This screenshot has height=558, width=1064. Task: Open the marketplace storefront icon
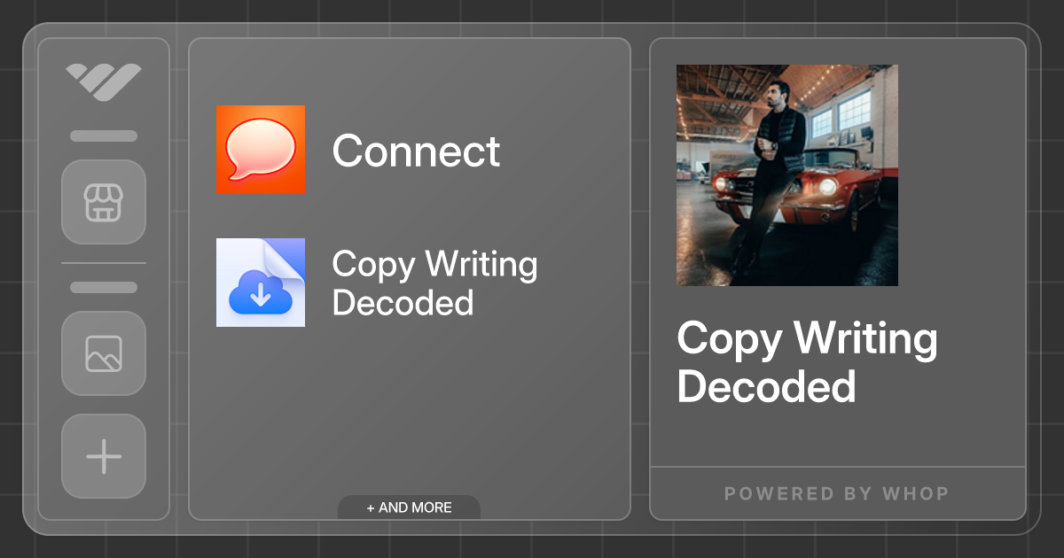tap(104, 202)
